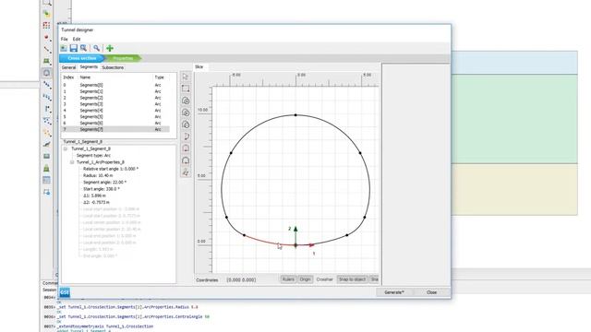Switch to the General tab
Viewport: 591px width, 332px height.
pyautogui.click(x=68, y=67)
